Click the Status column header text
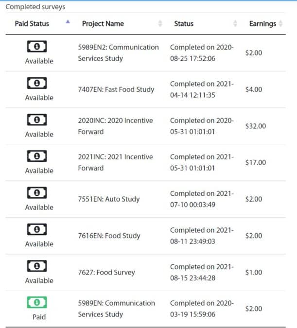This screenshot has width=297, height=328. click(184, 24)
